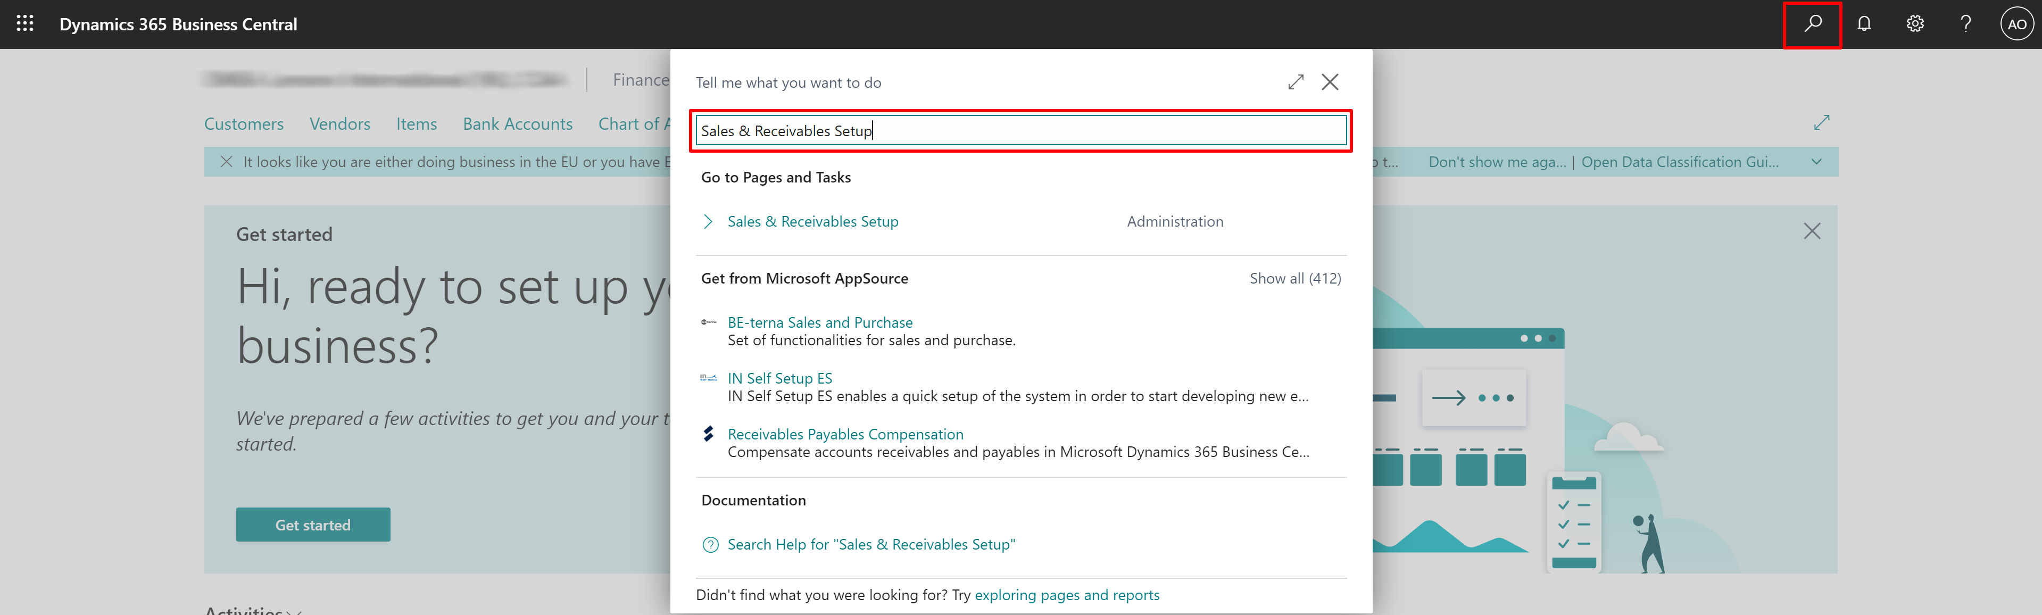Image resolution: width=2042 pixels, height=615 pixels.
Task: Open the Customers navigation link
Action: (x=243, y=123)
